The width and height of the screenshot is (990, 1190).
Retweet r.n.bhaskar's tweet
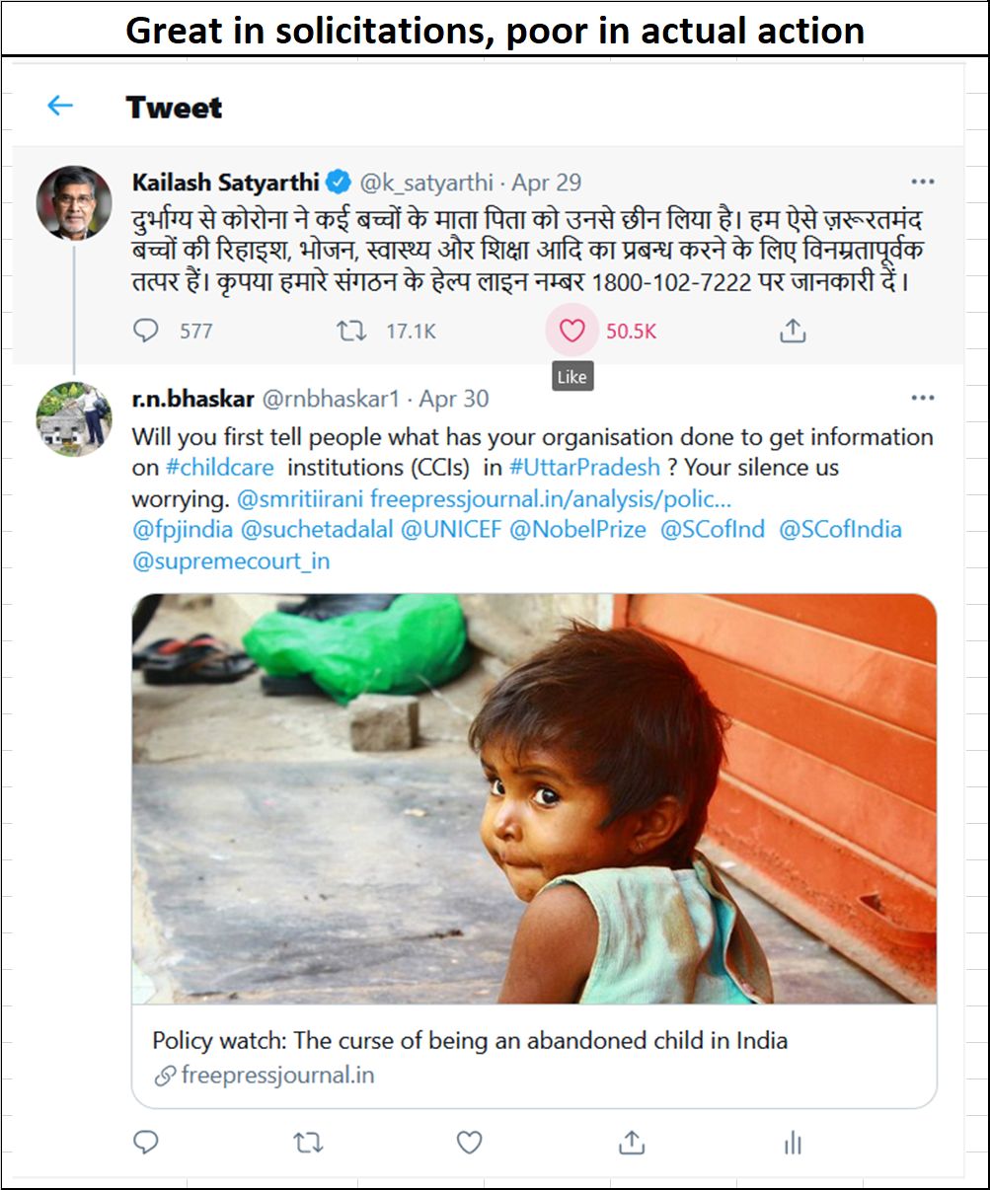click(x=308, y=1143)
